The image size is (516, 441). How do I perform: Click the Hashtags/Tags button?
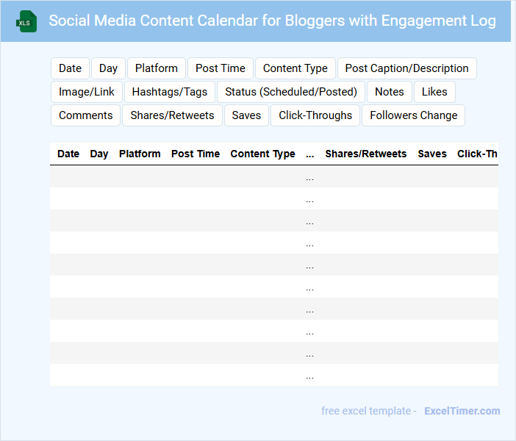[170, 92]
